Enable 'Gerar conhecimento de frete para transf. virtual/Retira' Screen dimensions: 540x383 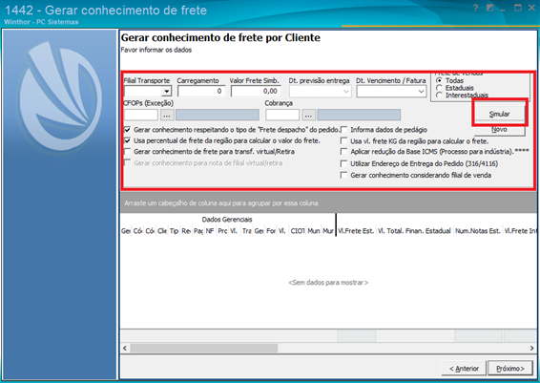click(x=128, y=152)
